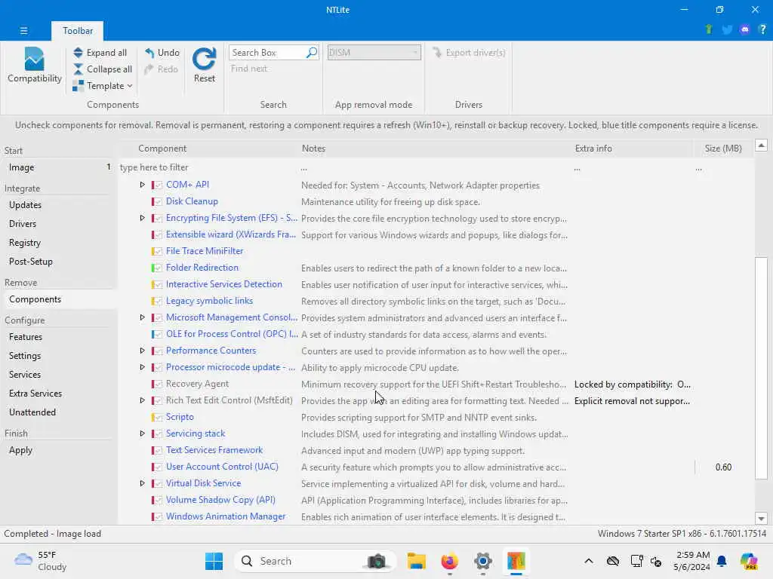The image size is (773, 579).
Task: Click the Expand all icon
Action: (x=78, y=53)
